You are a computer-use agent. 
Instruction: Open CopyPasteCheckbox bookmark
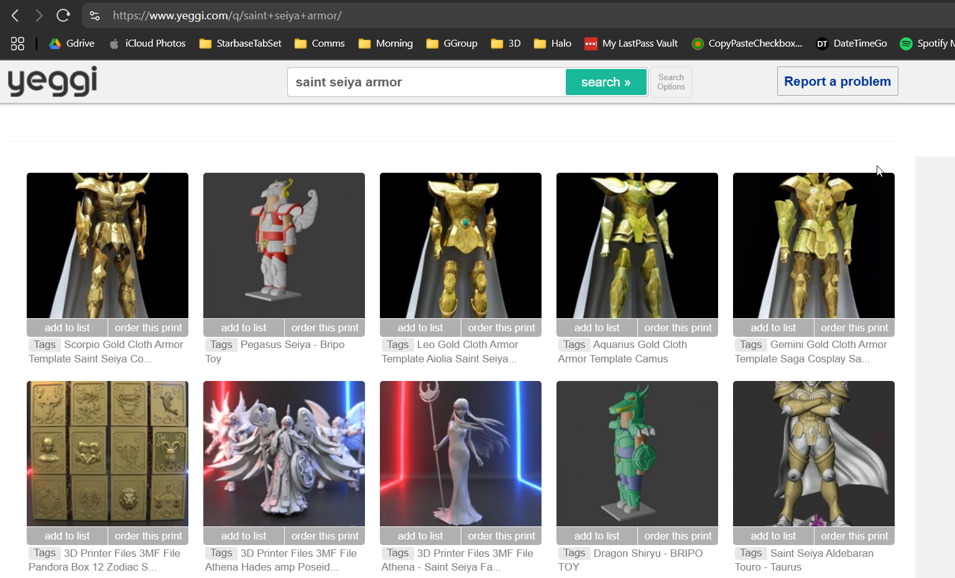point(747,44)
